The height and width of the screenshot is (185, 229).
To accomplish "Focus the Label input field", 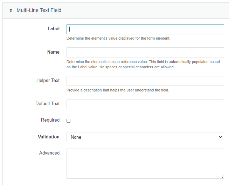I will (145, 29).
